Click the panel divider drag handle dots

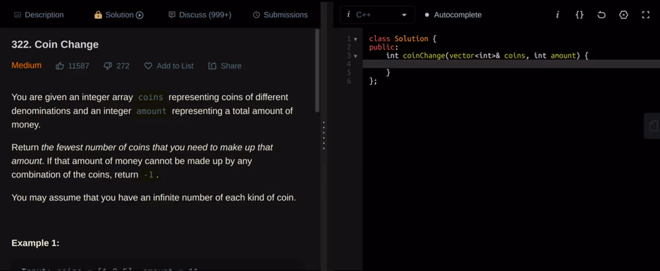pyautogui.click(x=324, y=135)
